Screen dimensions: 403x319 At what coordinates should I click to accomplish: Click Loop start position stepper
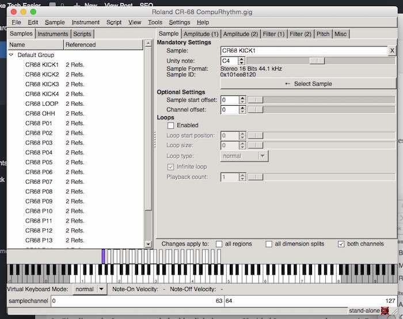(242, 135)
